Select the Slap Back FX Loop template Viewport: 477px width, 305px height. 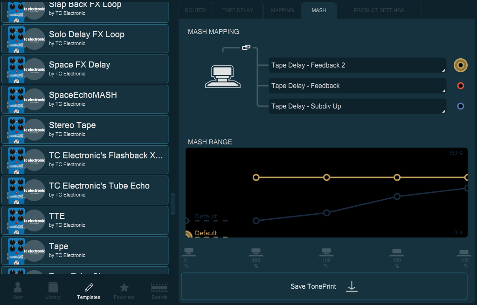(x=85, y=11)
